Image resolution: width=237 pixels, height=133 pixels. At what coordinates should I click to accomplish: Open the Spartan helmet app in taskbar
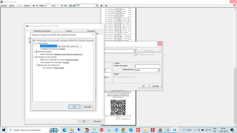pyautogui.click(x=87, y=130)
